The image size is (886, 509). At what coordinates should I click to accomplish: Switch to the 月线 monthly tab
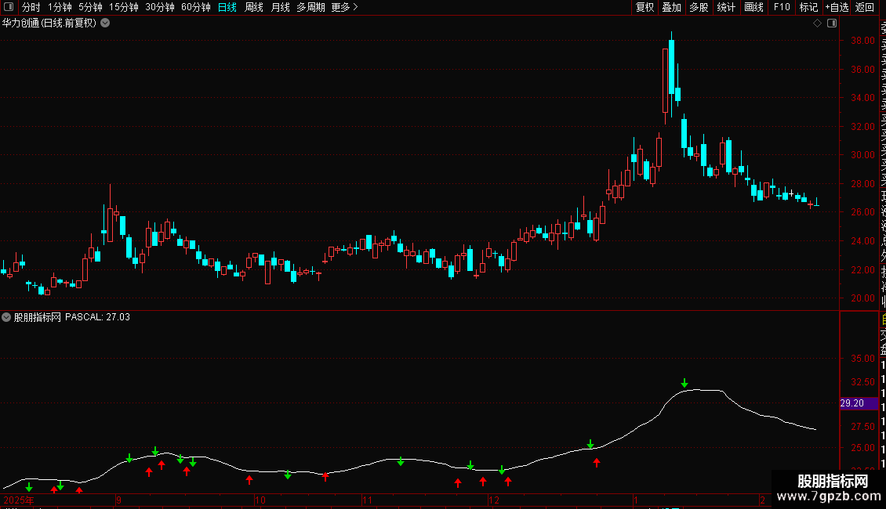[x=280, y=7]
